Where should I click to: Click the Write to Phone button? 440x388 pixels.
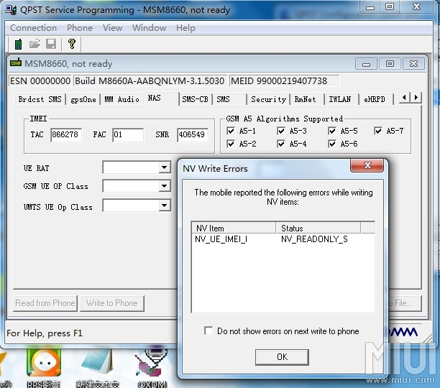click(112, 303)
